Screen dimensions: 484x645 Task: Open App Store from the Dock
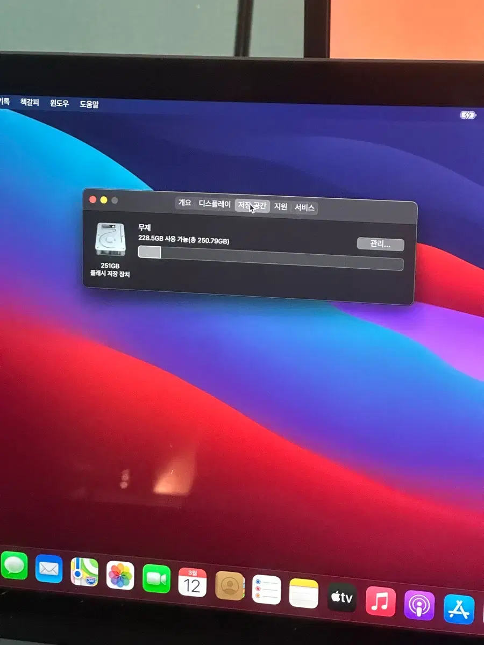[459, 609]
